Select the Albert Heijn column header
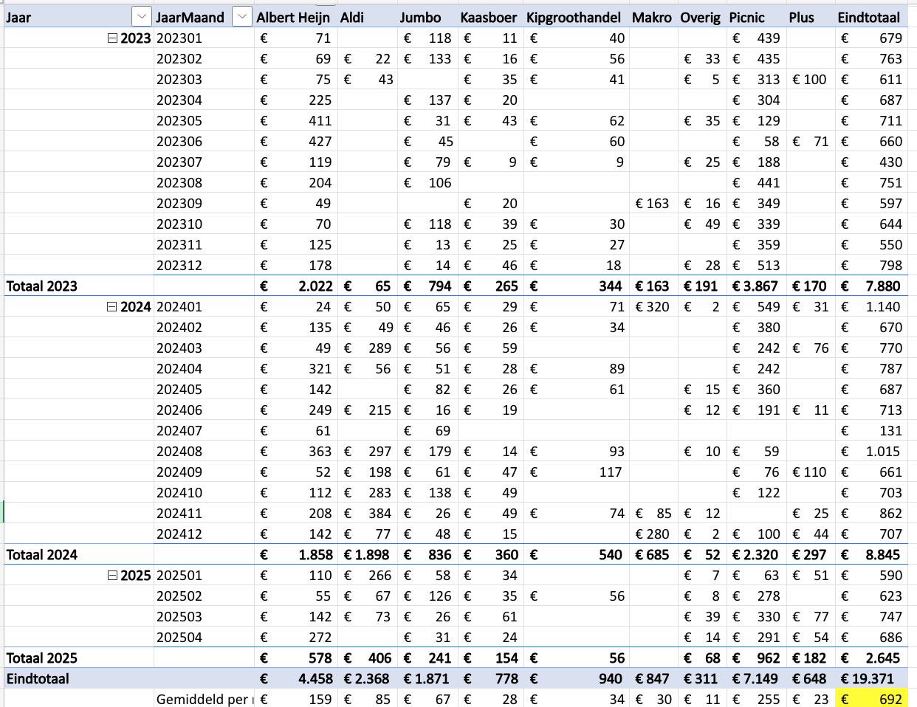The image size is (917, 707). click(293, 17)
